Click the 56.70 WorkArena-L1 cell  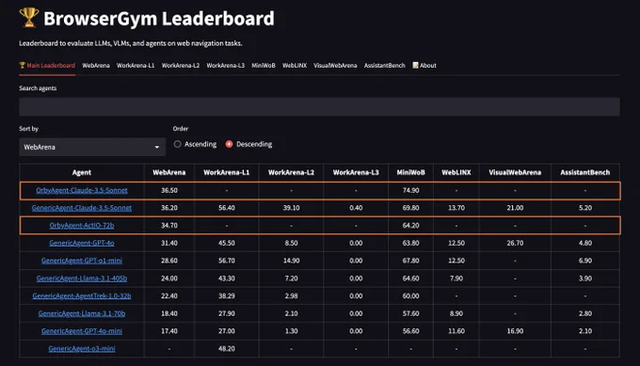(x=227, y=261)
